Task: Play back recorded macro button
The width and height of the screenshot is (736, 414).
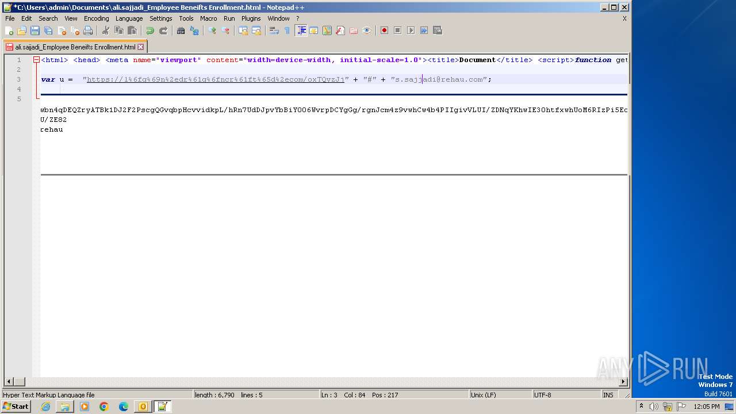Action: pyautogui.click(x=411, y=30)
